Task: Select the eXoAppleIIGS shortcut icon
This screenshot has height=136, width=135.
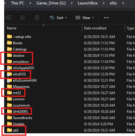Action: 9,68
